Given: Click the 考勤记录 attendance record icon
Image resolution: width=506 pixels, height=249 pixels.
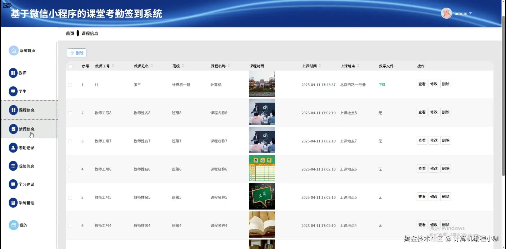Looking at the screenshot, I should point(13,147).
